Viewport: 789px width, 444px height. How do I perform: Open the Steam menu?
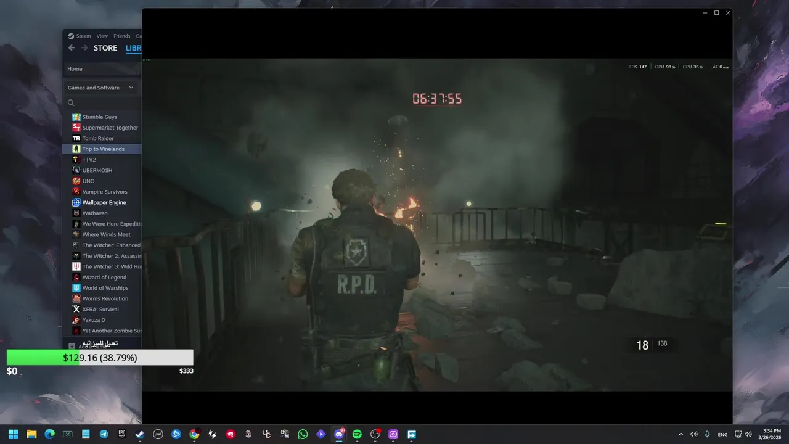click(x=83, y=36)
